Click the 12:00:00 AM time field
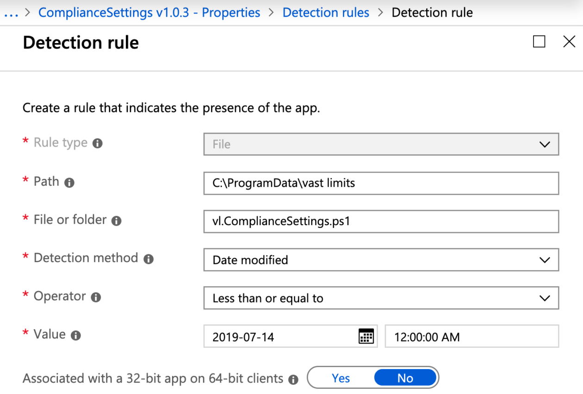 pyautogui.click(x=471, y=336)
